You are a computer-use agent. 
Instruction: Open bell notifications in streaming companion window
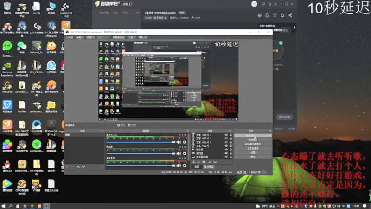(x=282, y=15)
